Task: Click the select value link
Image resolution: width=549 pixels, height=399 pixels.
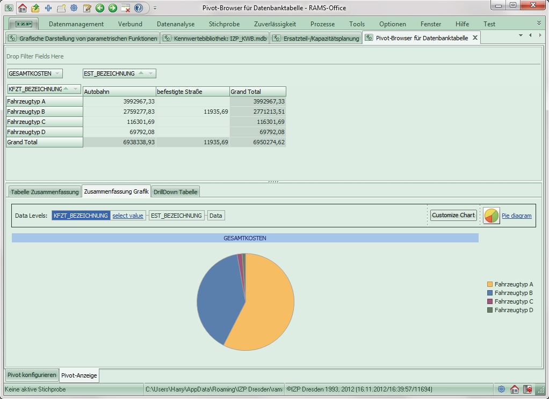Action: [128, 216]
